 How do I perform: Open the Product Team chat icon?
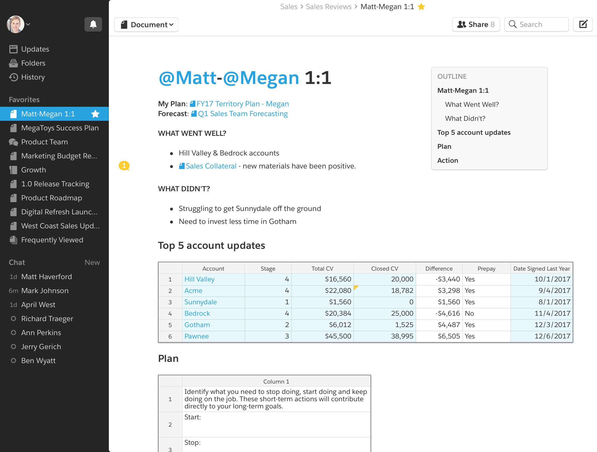click(x=13, y=142)
